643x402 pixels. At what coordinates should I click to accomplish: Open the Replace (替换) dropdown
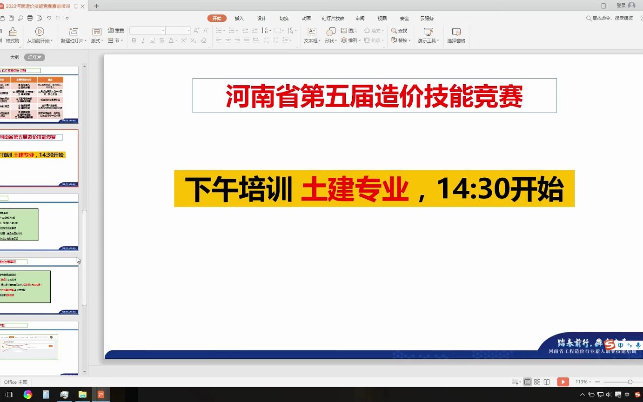pyautogui.click(x=401, y=40)
